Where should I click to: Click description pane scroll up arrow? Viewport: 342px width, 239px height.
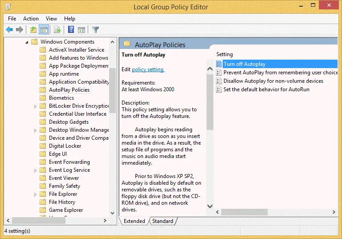210,69
